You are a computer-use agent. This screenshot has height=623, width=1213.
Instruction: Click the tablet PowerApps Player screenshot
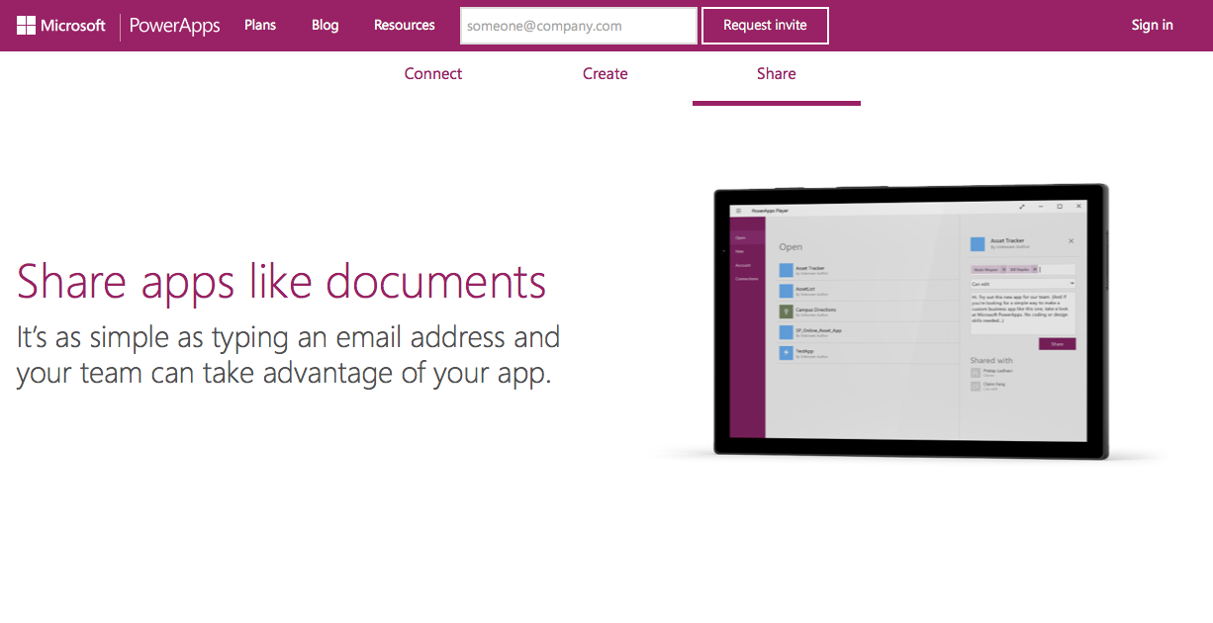point(910,321)
